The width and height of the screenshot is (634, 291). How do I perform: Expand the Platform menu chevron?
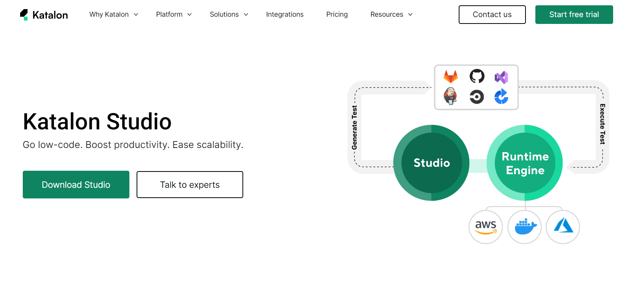click(x=189, y=14)
